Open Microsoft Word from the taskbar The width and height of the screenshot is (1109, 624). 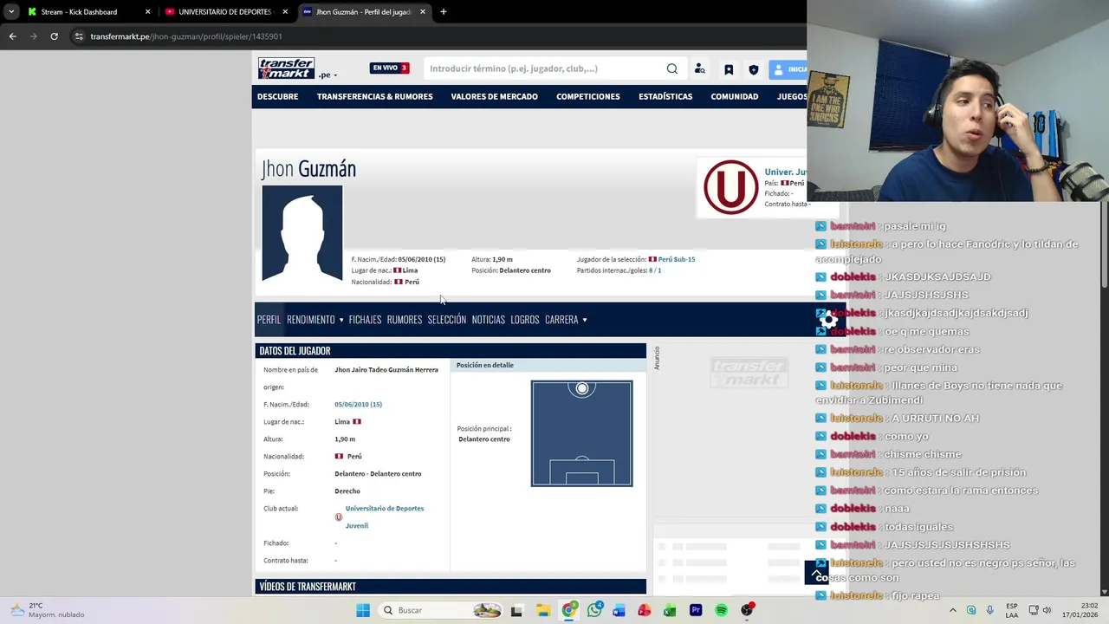[x=619, y=610]
